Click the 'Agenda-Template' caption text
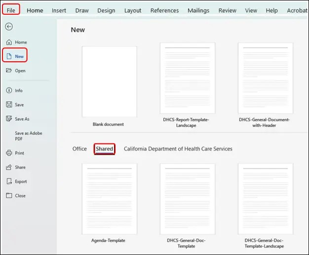This screenshot has height=255, width=309. [x=108, y=240]
